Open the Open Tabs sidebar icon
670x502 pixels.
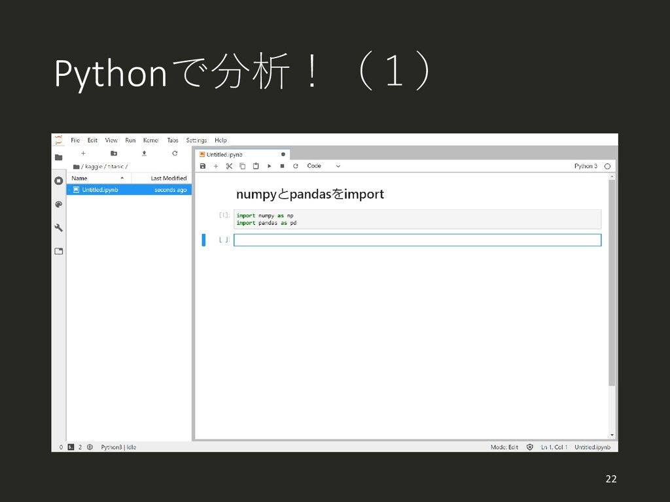(59, 251)
